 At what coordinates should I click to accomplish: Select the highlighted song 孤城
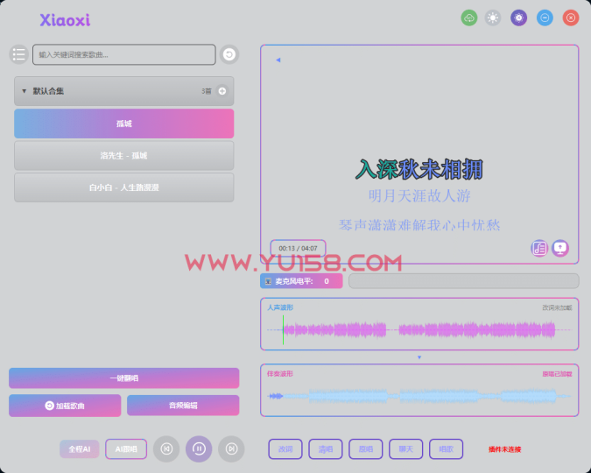coord(124,124)
